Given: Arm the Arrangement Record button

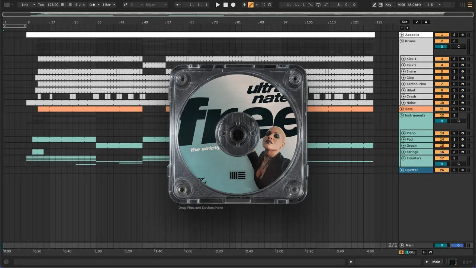Looking at the screenshot, I should (233, 5).
